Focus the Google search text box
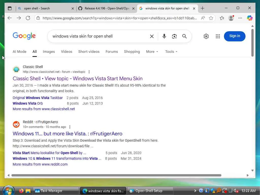 click(100, 36)
